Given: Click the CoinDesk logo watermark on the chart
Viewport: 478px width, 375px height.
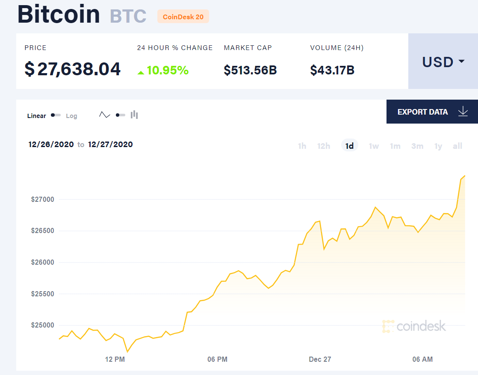Looking at the screenshot, I should (x=414, y=326).
